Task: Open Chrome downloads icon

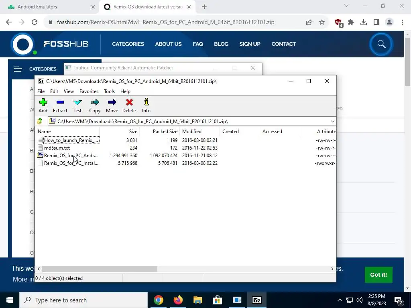Action: click(364, 22)
